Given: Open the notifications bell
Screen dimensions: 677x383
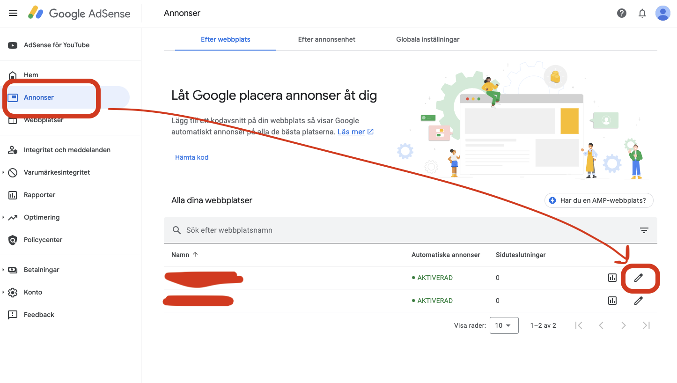Looking at the screenshot, I should [x=642, y=13].
